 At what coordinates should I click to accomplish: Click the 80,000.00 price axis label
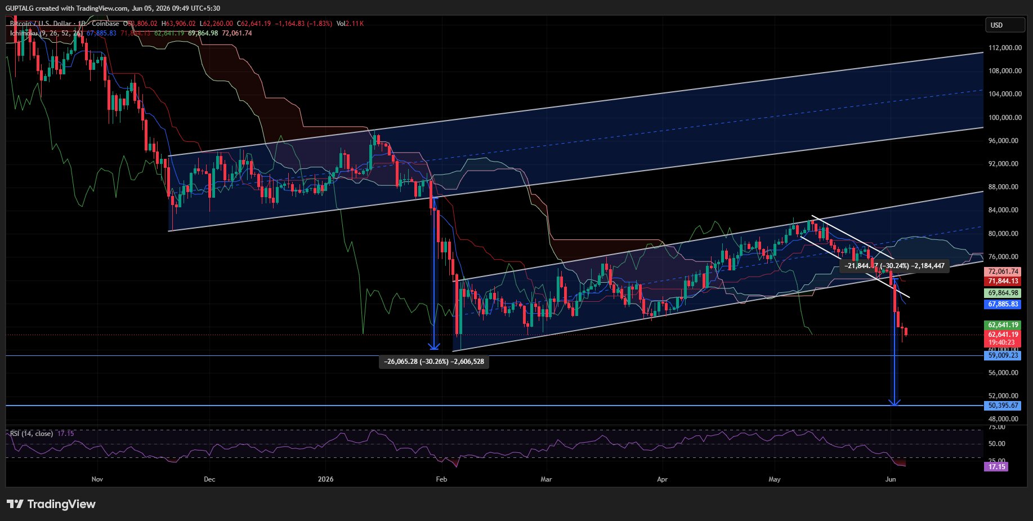click(x=1003, y=234)
